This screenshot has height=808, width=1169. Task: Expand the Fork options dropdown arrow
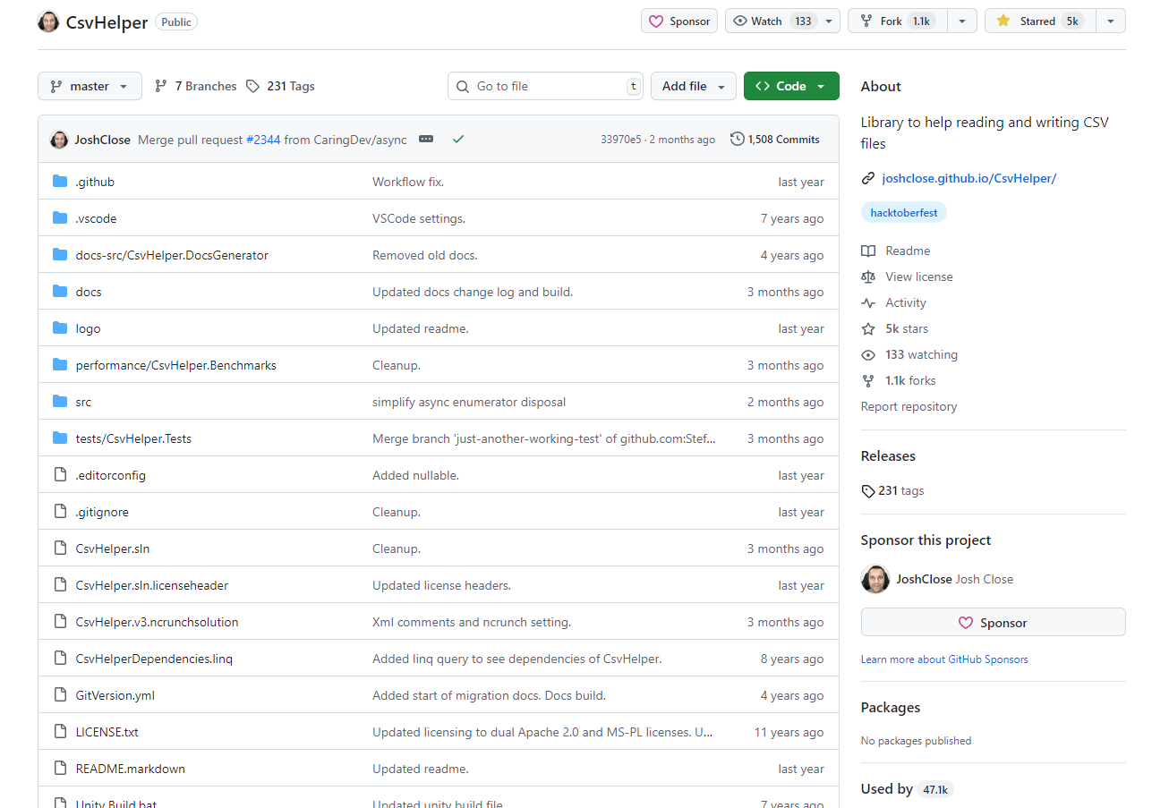(961, 21)
